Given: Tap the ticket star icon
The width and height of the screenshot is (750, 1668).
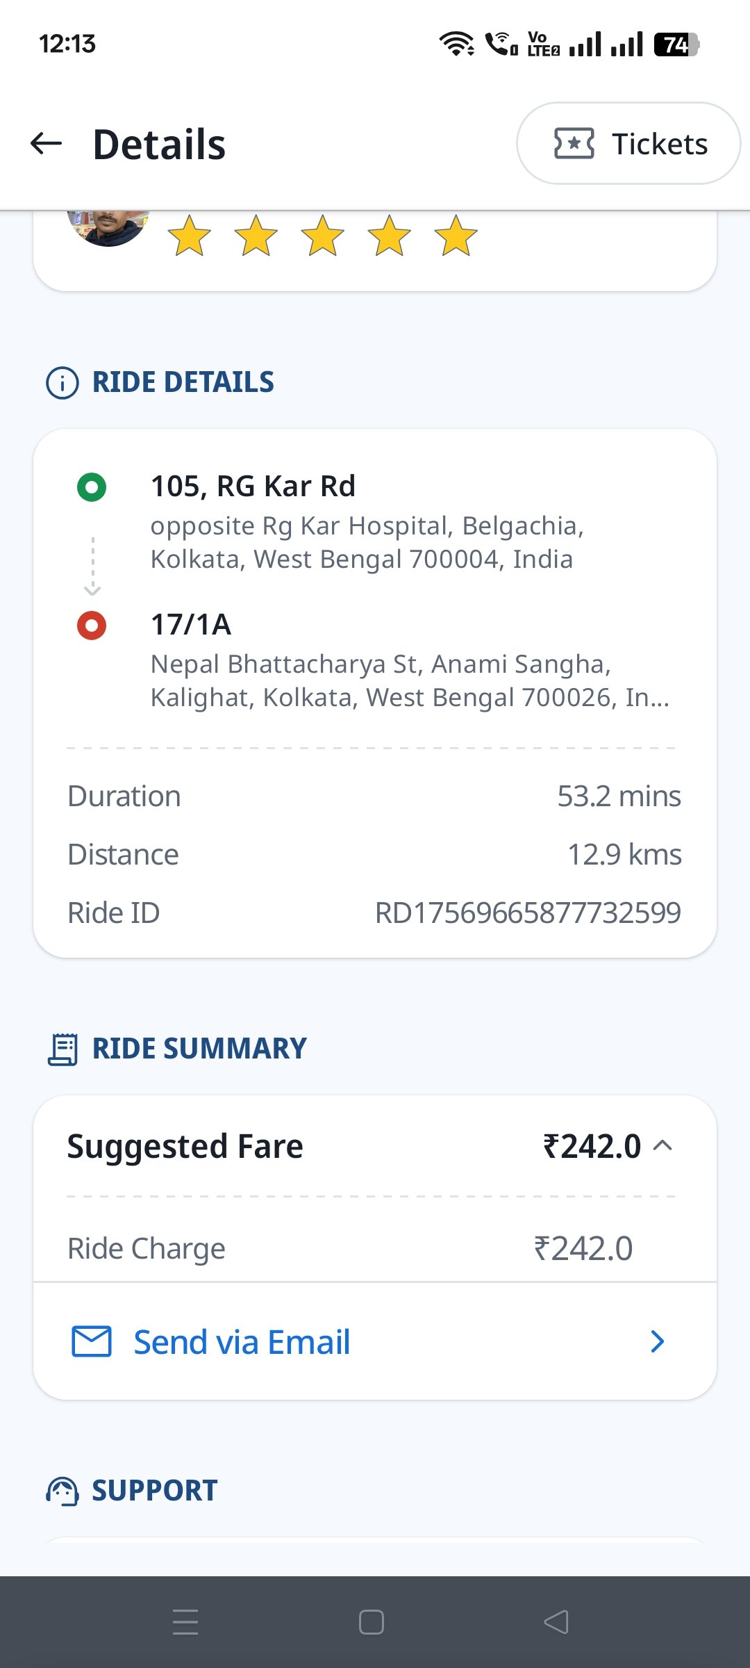Looking at the screenshot, I should (x=574, y=144).
